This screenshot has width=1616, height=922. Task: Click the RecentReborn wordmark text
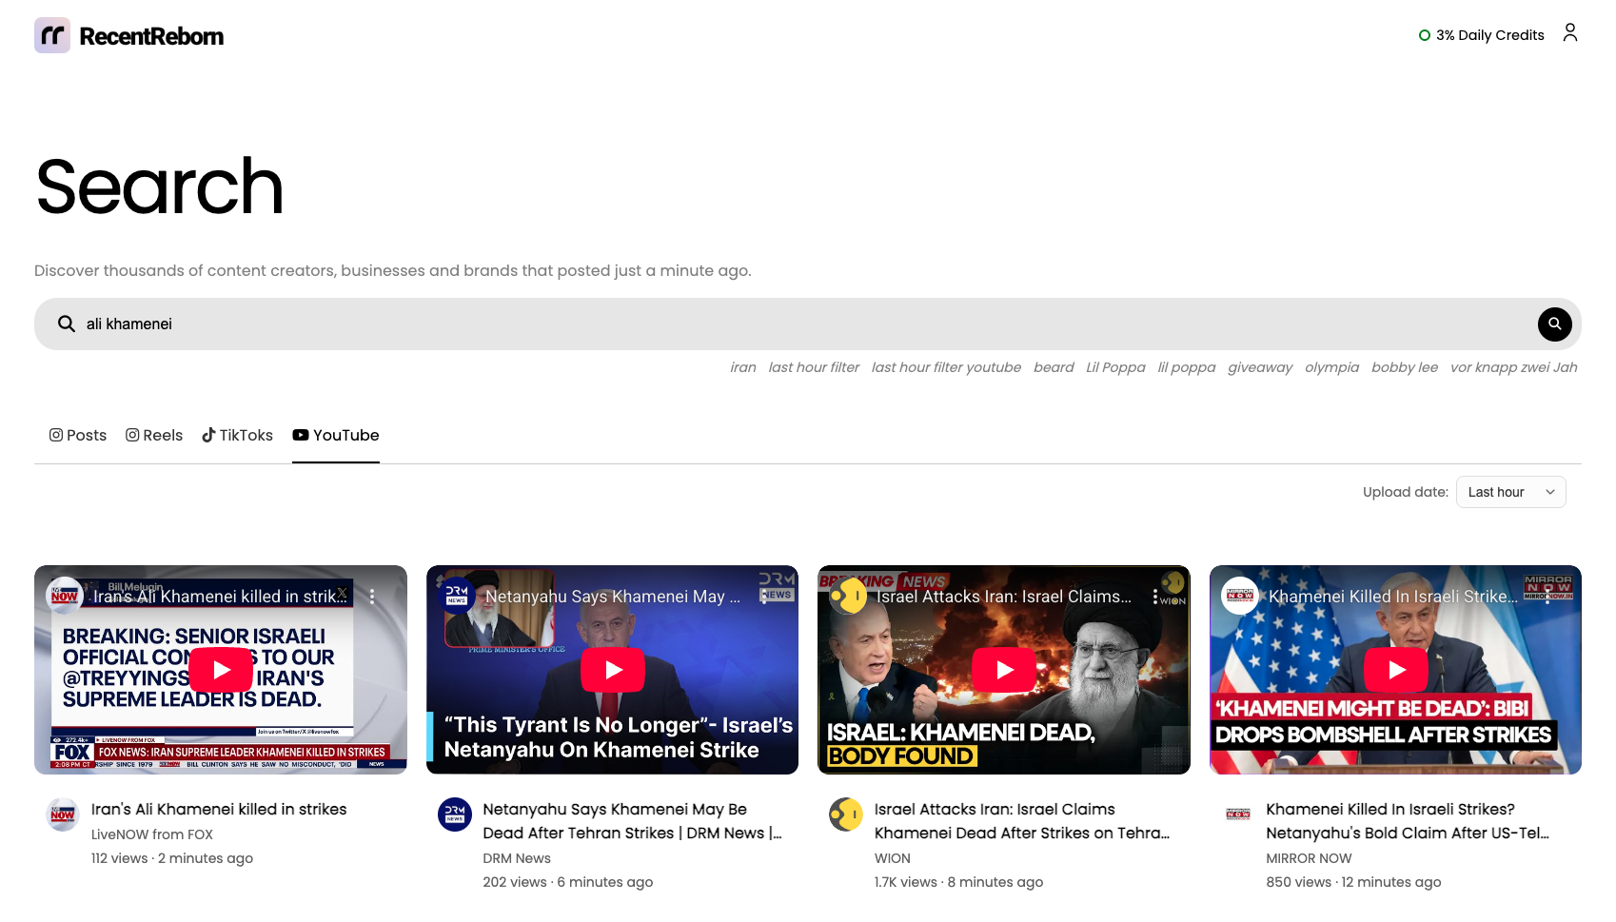tap(152, 36)
